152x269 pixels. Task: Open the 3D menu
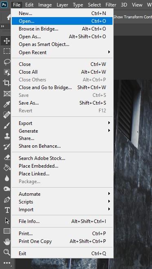(124, 5)
